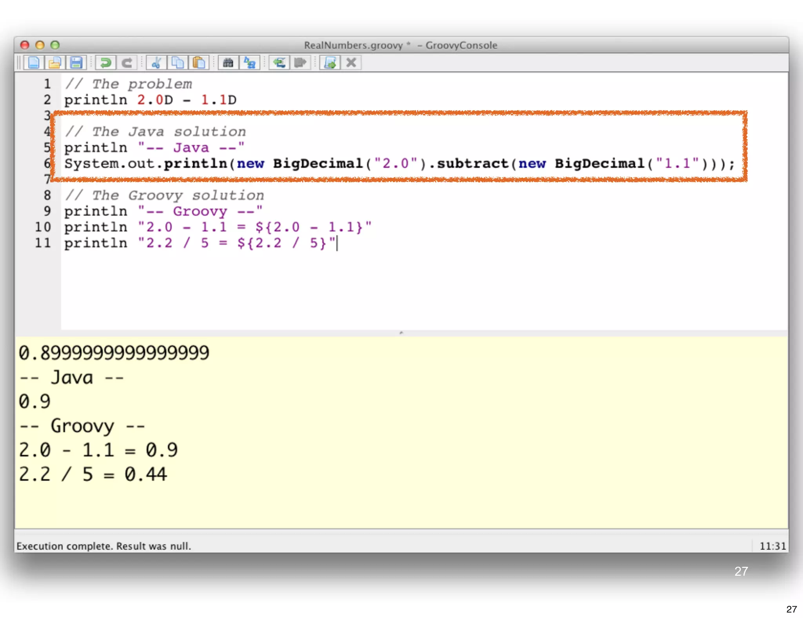Viewport: 803px width, 618px height.
Task: Run the script with the execute icon
Action: click(330, 63)
